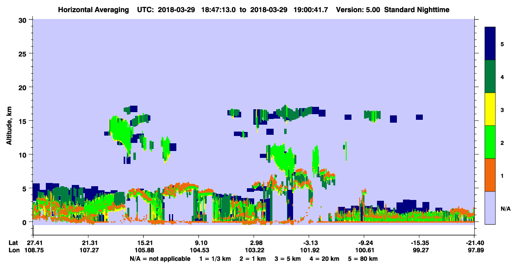Screen dimensions: 527x270
Task: Click the 'Lat' row label
Action: pos(13,243)
